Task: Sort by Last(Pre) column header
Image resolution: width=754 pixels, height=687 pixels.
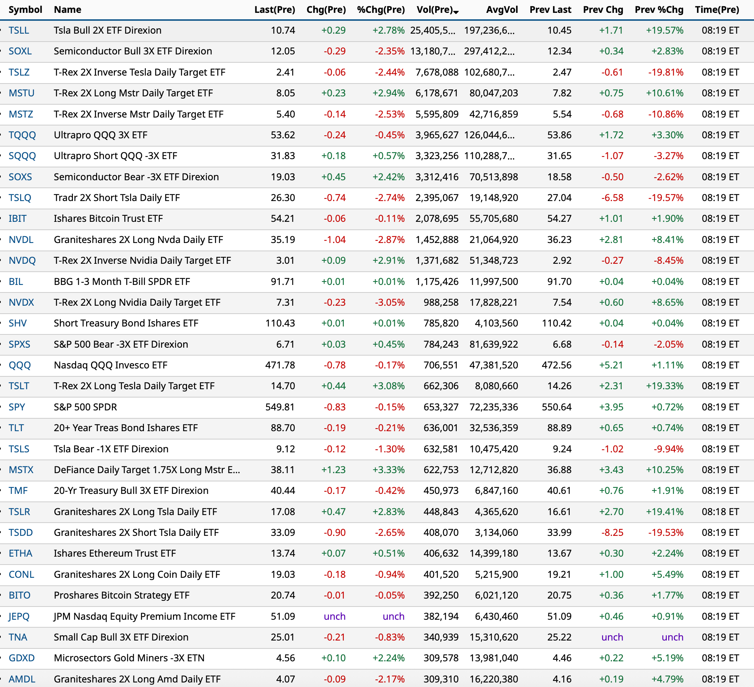Action: coord(275,9)
